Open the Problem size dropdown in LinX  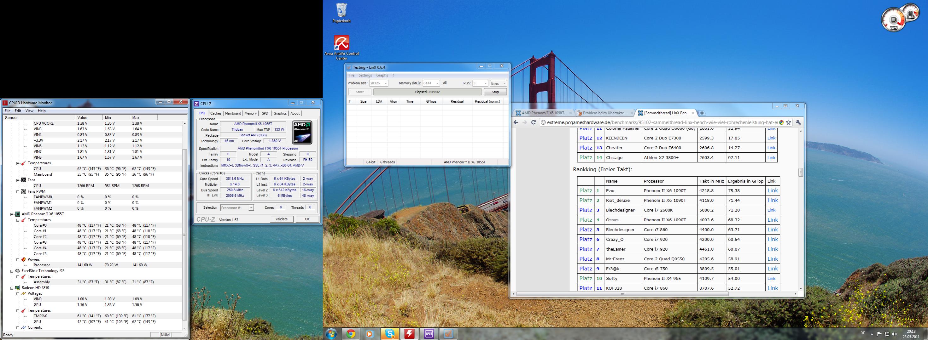[385, 83]
